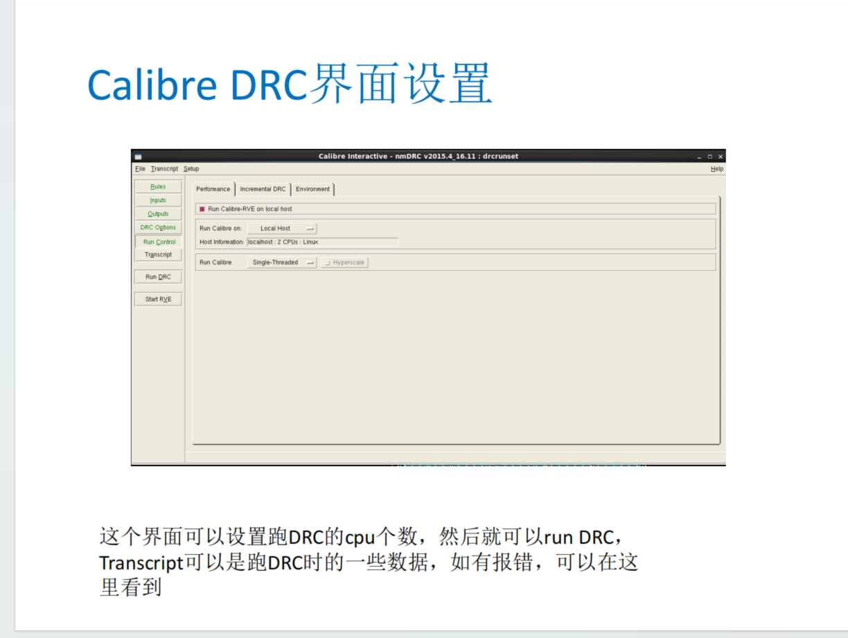
Task: Open the File menu
Action: click(140, 169)
